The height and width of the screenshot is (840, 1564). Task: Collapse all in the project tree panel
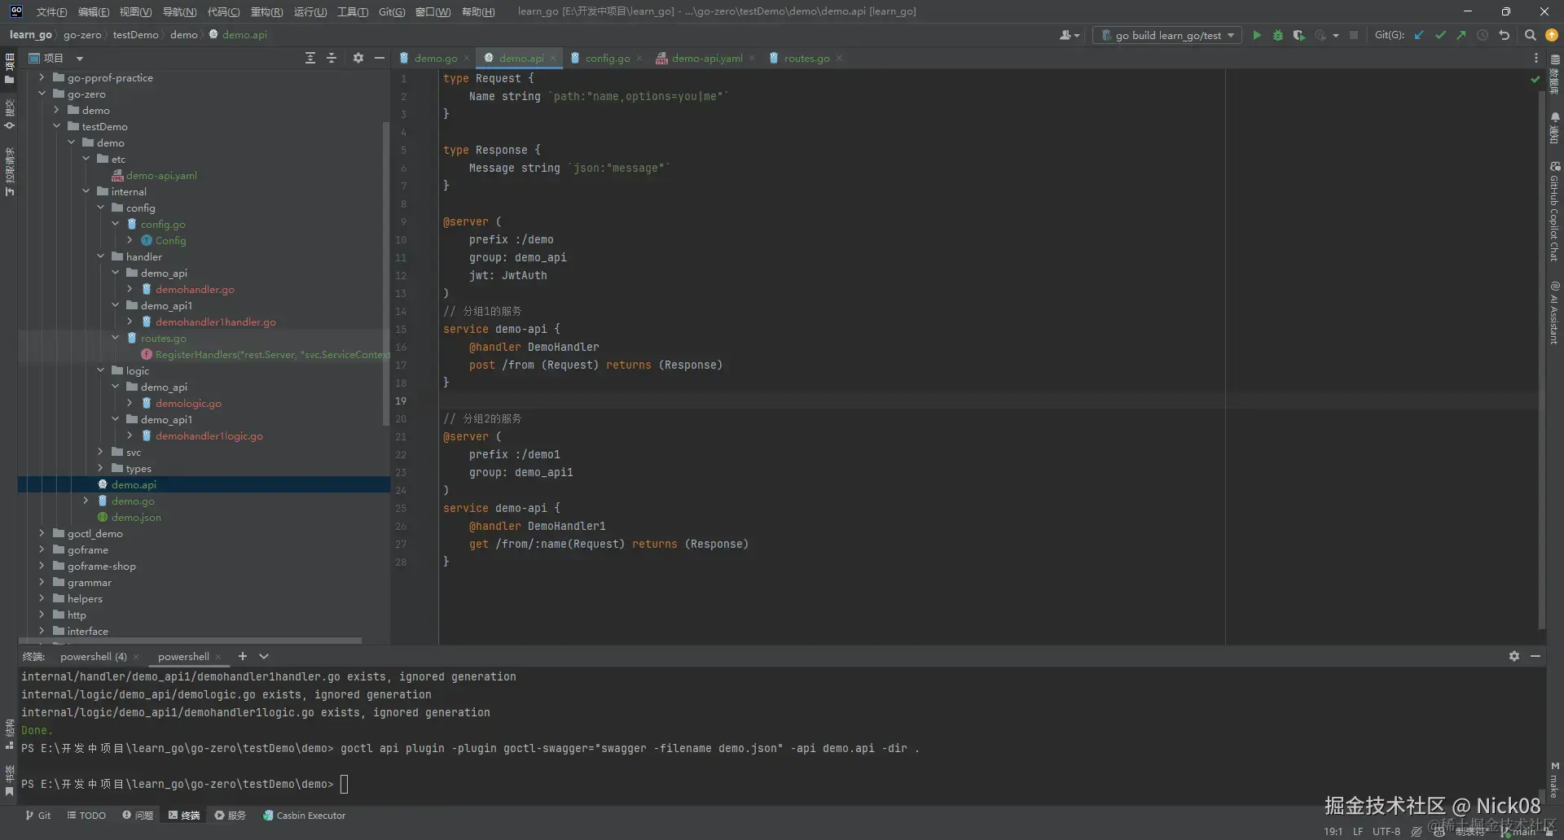(x=332, y=58)
